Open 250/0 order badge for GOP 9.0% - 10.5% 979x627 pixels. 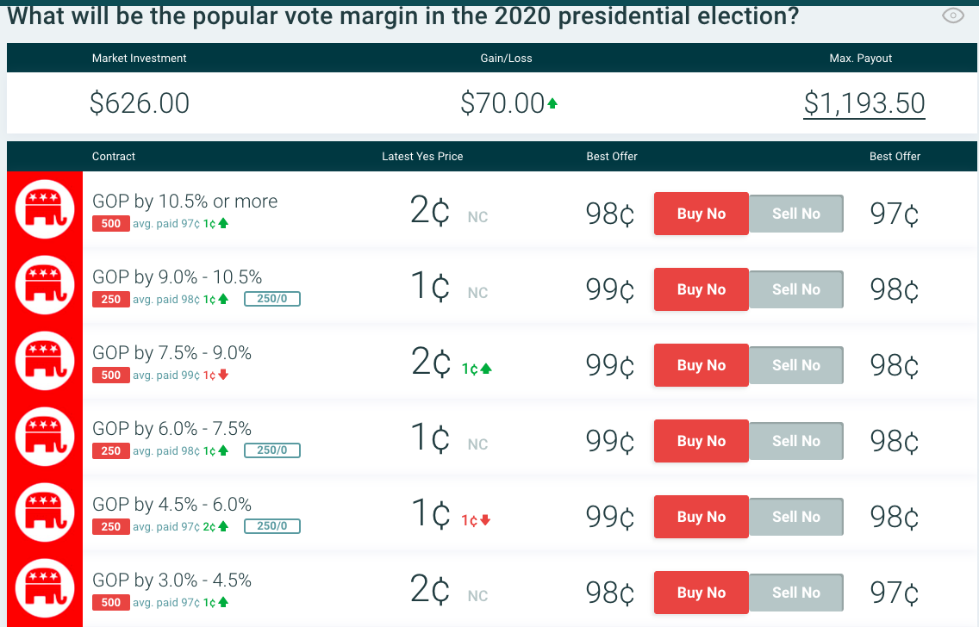coord(272,300)
